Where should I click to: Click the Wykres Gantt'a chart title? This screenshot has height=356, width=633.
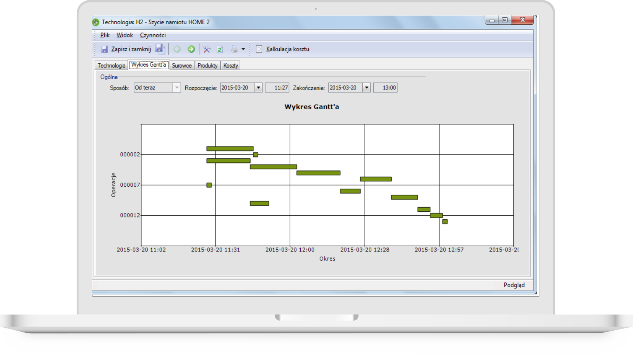[312, 107]
